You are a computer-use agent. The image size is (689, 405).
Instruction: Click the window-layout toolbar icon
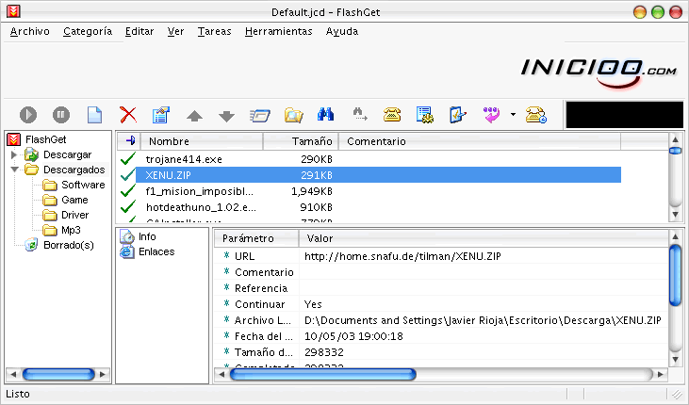click(260, 116)
